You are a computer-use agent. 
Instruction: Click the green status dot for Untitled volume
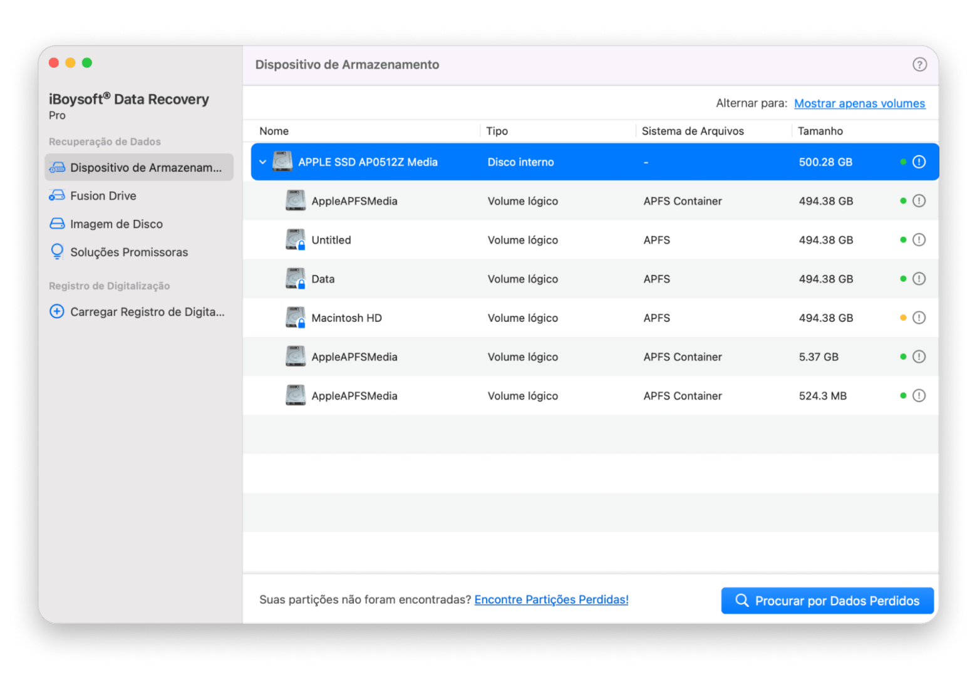[x=903, y=240]
